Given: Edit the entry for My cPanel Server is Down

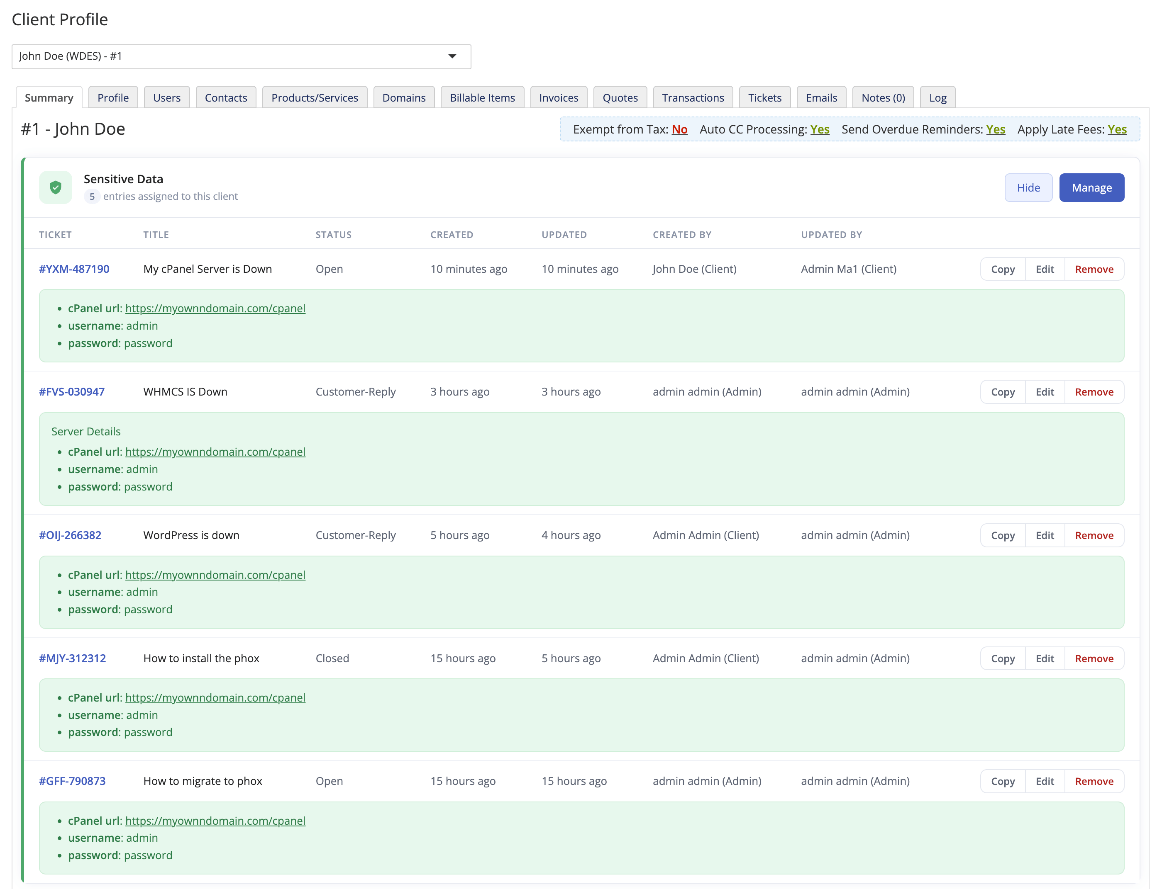Looking at the screenshot, I should pos(1045,270).
